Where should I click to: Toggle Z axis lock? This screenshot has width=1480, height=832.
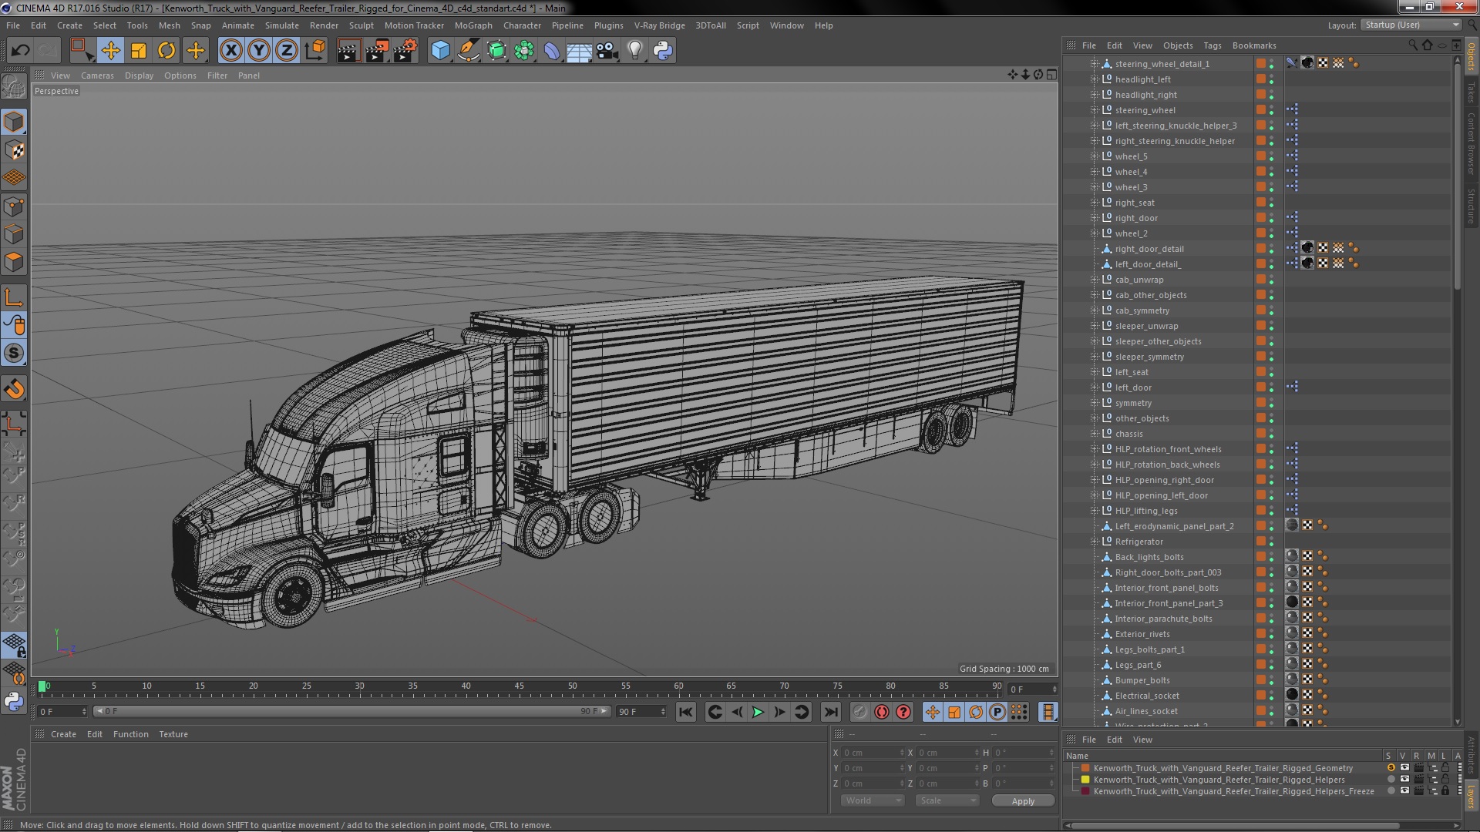287,51
